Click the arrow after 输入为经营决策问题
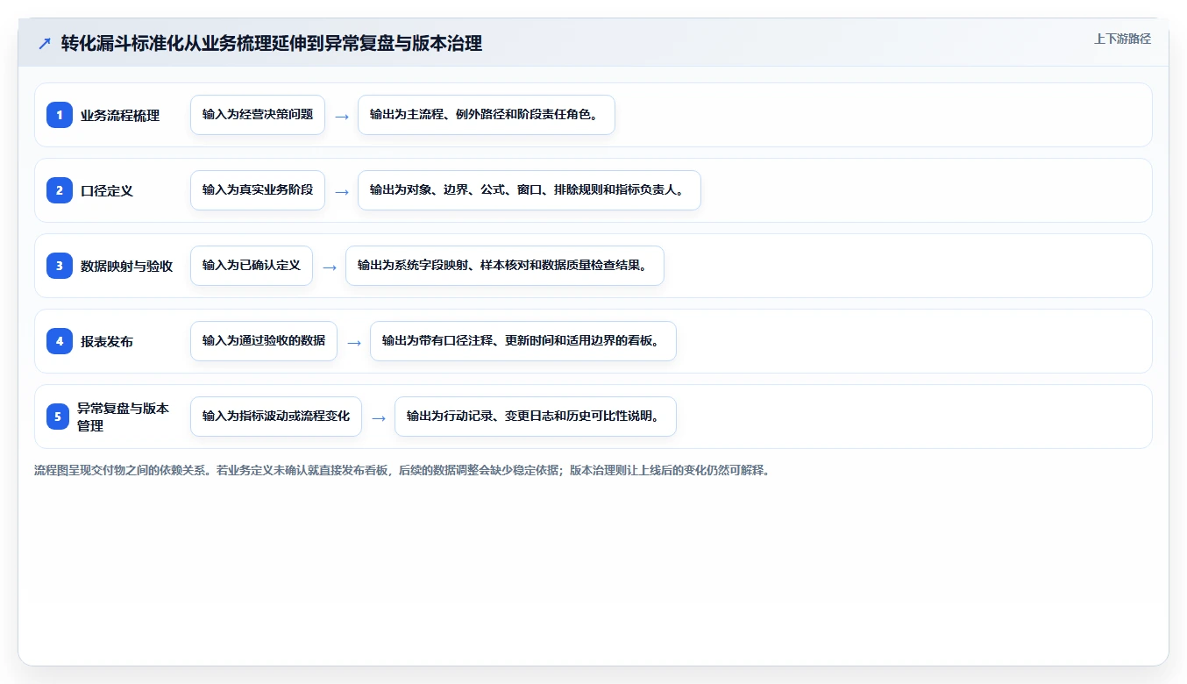Image resolution: width=1187 pixels, height=684 pixels. [x=342, y=116]
